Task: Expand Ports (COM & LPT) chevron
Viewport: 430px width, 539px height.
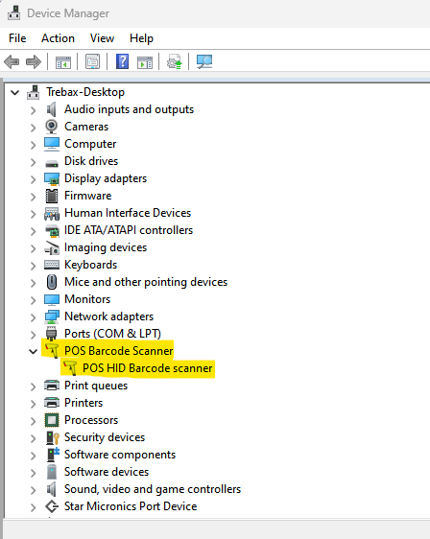Action: pos(33,335)
